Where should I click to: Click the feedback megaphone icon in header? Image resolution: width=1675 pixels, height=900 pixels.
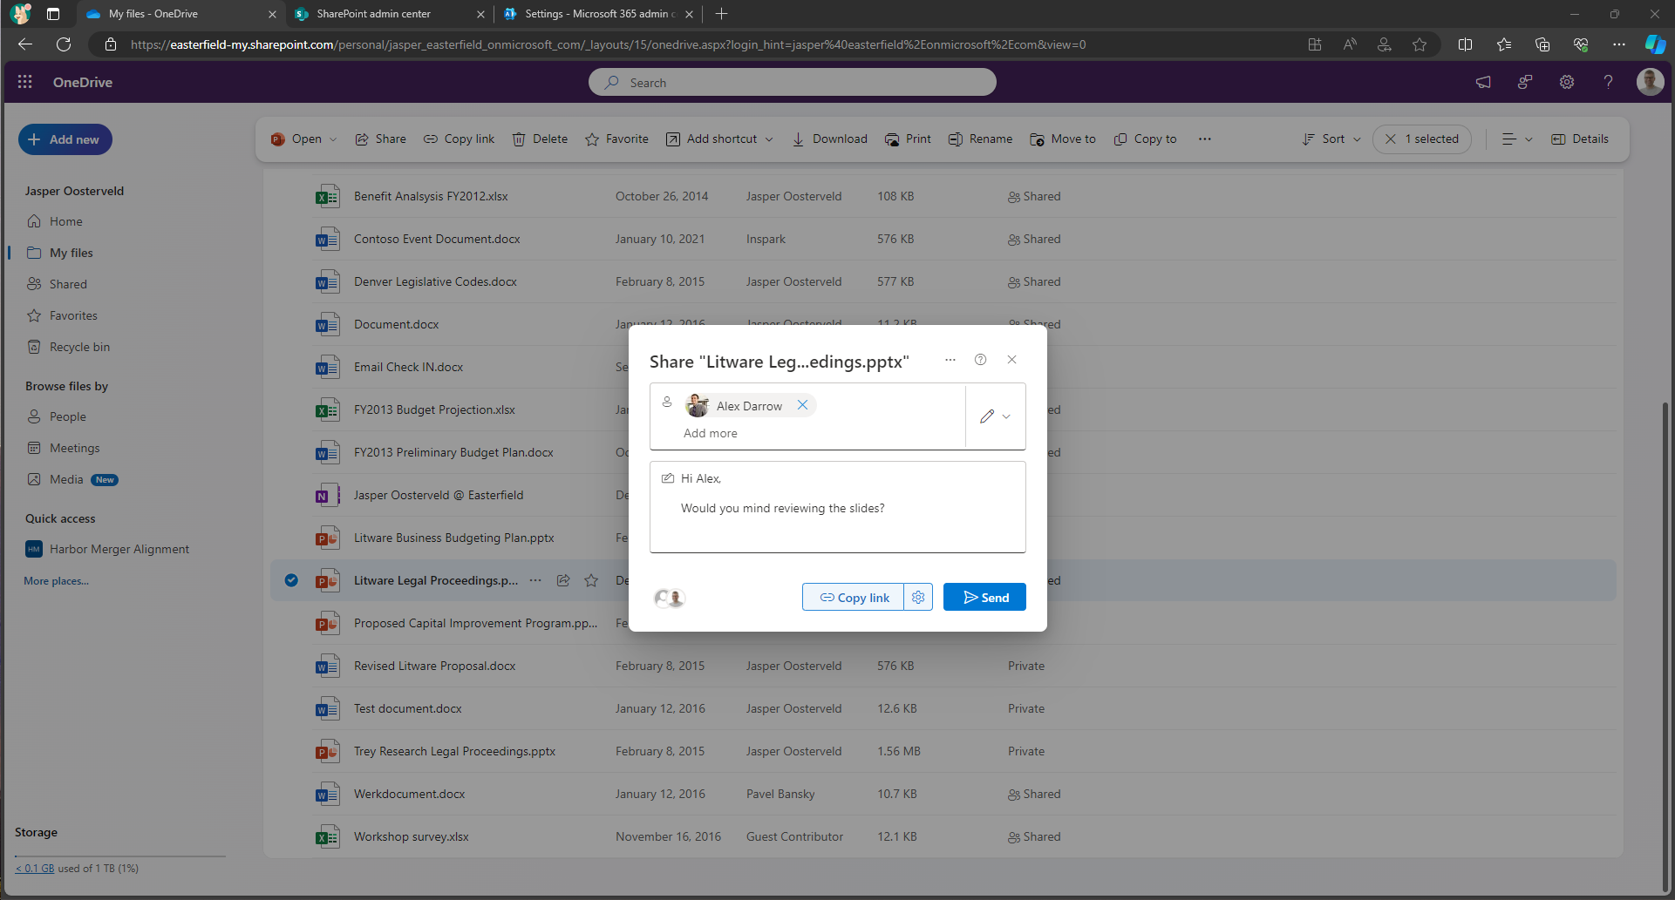[1483, 82]
